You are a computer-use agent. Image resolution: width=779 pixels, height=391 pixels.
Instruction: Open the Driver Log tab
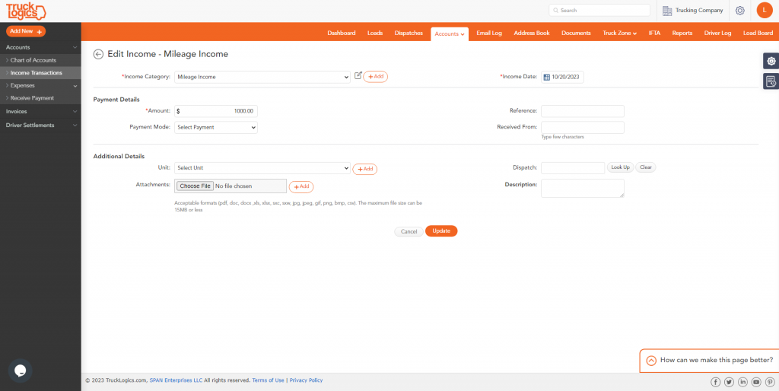pos(717,33)
